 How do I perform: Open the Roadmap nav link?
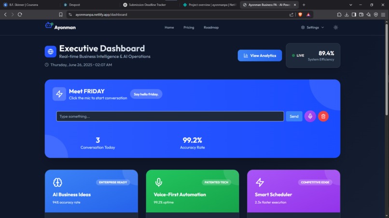coord(211,27)
